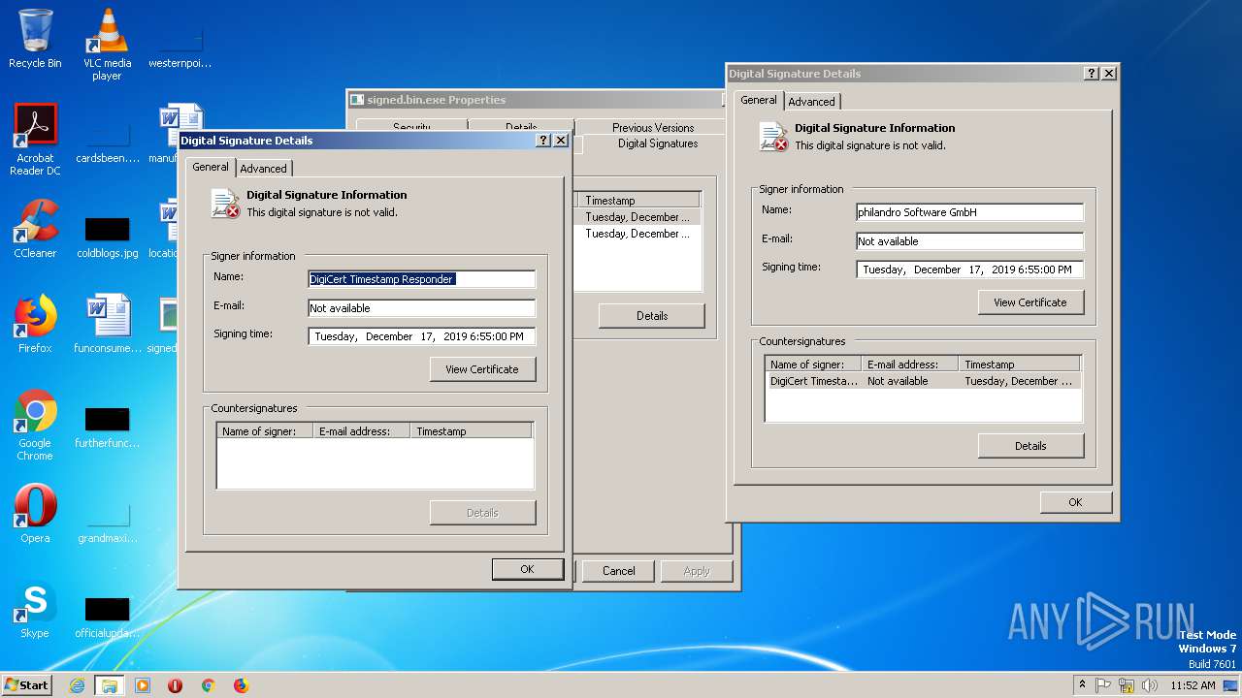
Task: Click the Firefox icon in the taskbar
Action: click(x=241, y=685)
